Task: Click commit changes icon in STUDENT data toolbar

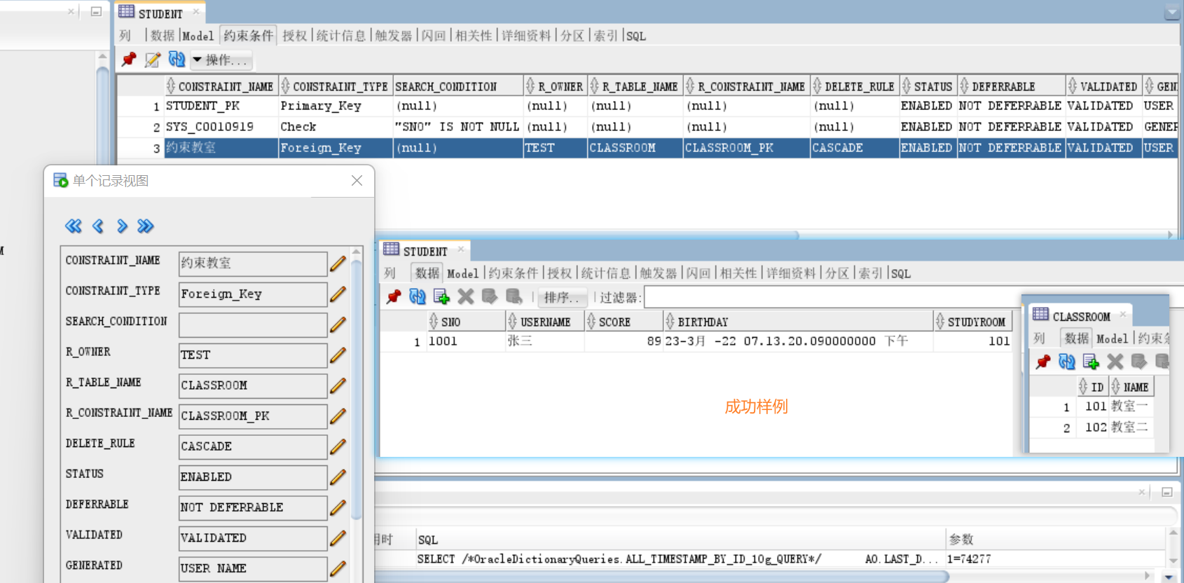Action: click(490, 296)
